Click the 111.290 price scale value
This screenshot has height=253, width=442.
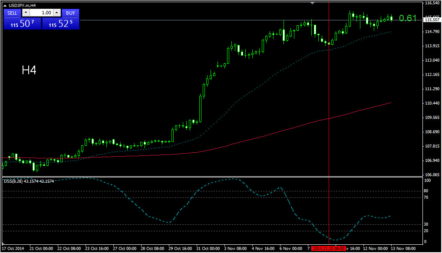pos(432,89)
